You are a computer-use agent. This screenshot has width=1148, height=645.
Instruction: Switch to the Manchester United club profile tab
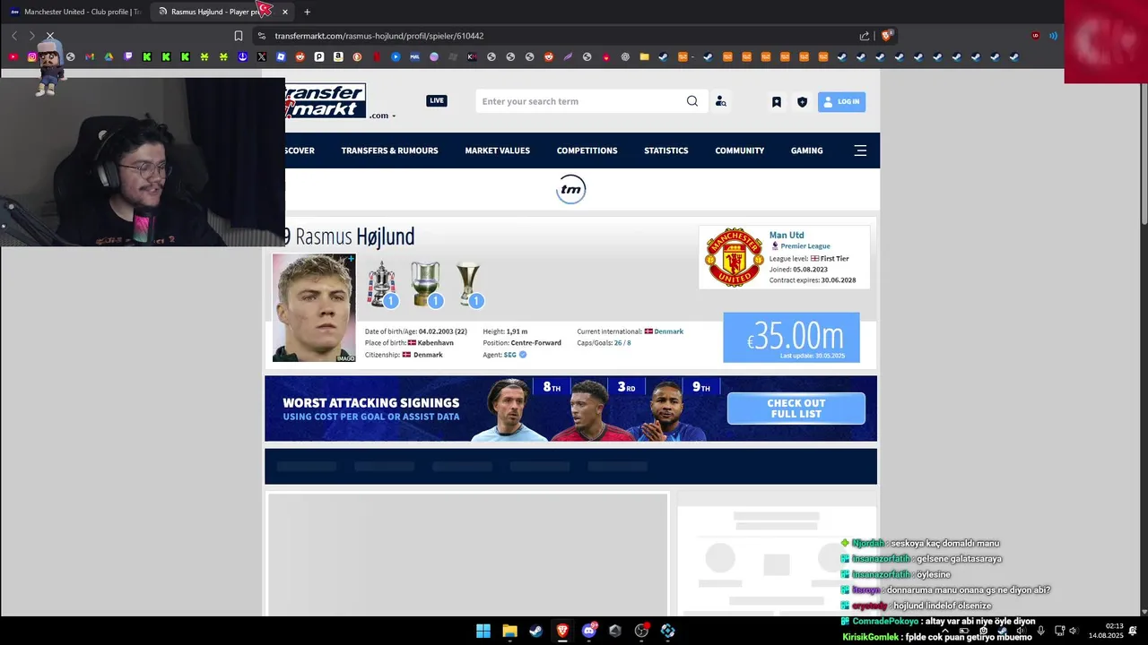click(x=75, y=12)
